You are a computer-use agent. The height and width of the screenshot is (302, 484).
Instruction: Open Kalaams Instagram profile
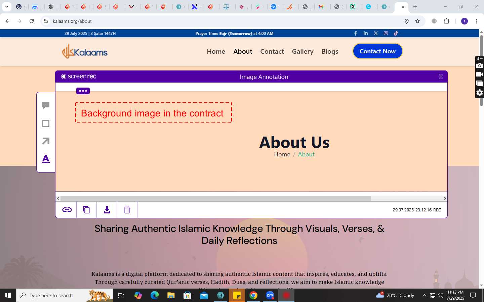pyautogui.click(x=386, y=33)
